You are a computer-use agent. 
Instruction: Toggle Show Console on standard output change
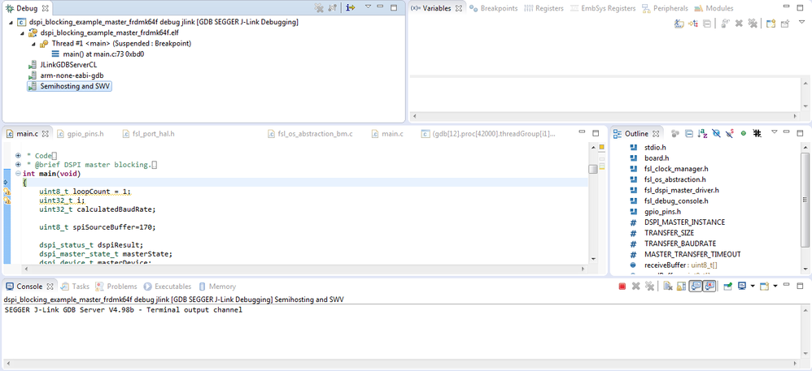click(x=696, y=287)
